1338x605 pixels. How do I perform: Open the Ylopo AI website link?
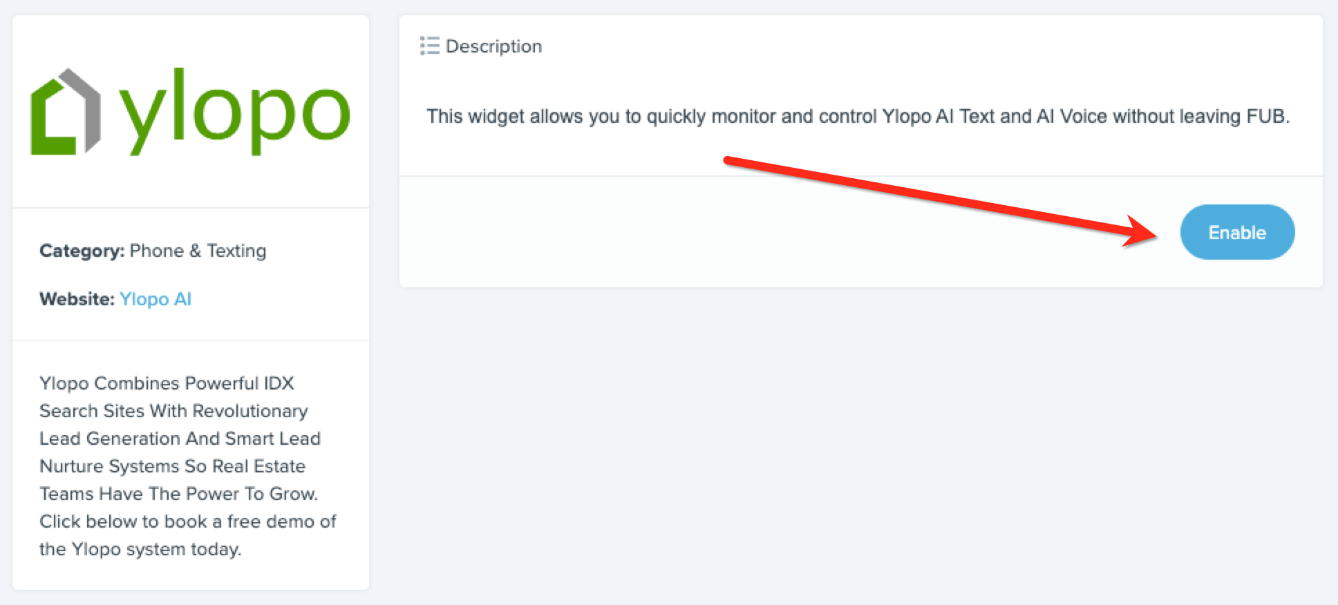click(155, 299)
